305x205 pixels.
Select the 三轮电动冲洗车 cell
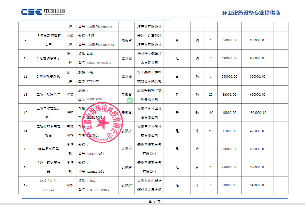pos(48,94)
